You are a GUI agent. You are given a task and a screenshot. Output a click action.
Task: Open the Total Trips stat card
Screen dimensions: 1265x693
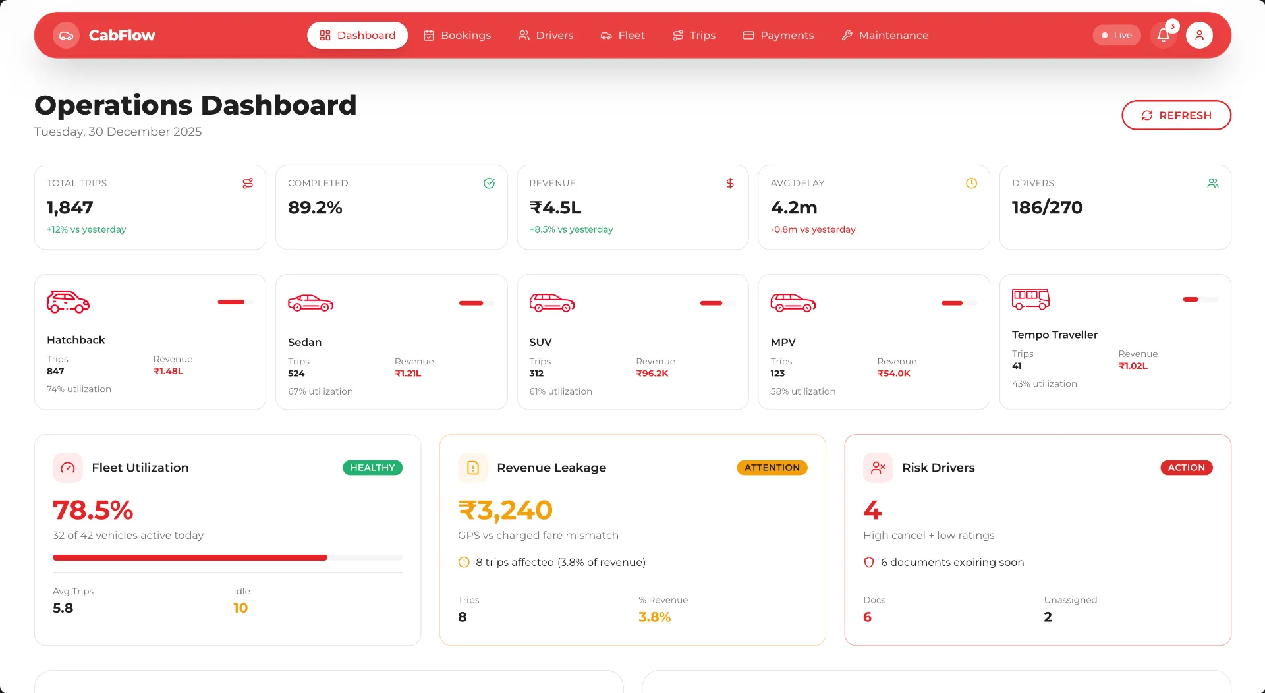150,207
